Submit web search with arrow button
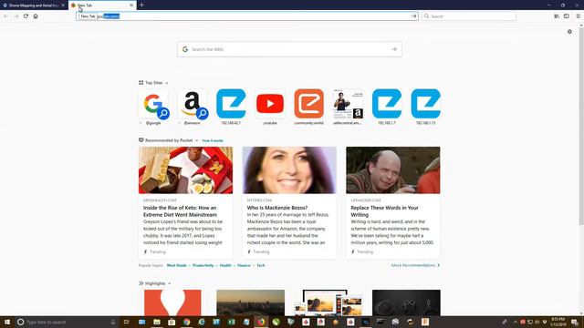 [x=394, y=49]
